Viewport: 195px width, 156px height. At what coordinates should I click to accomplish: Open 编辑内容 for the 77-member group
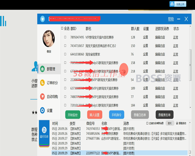point(160,97)
